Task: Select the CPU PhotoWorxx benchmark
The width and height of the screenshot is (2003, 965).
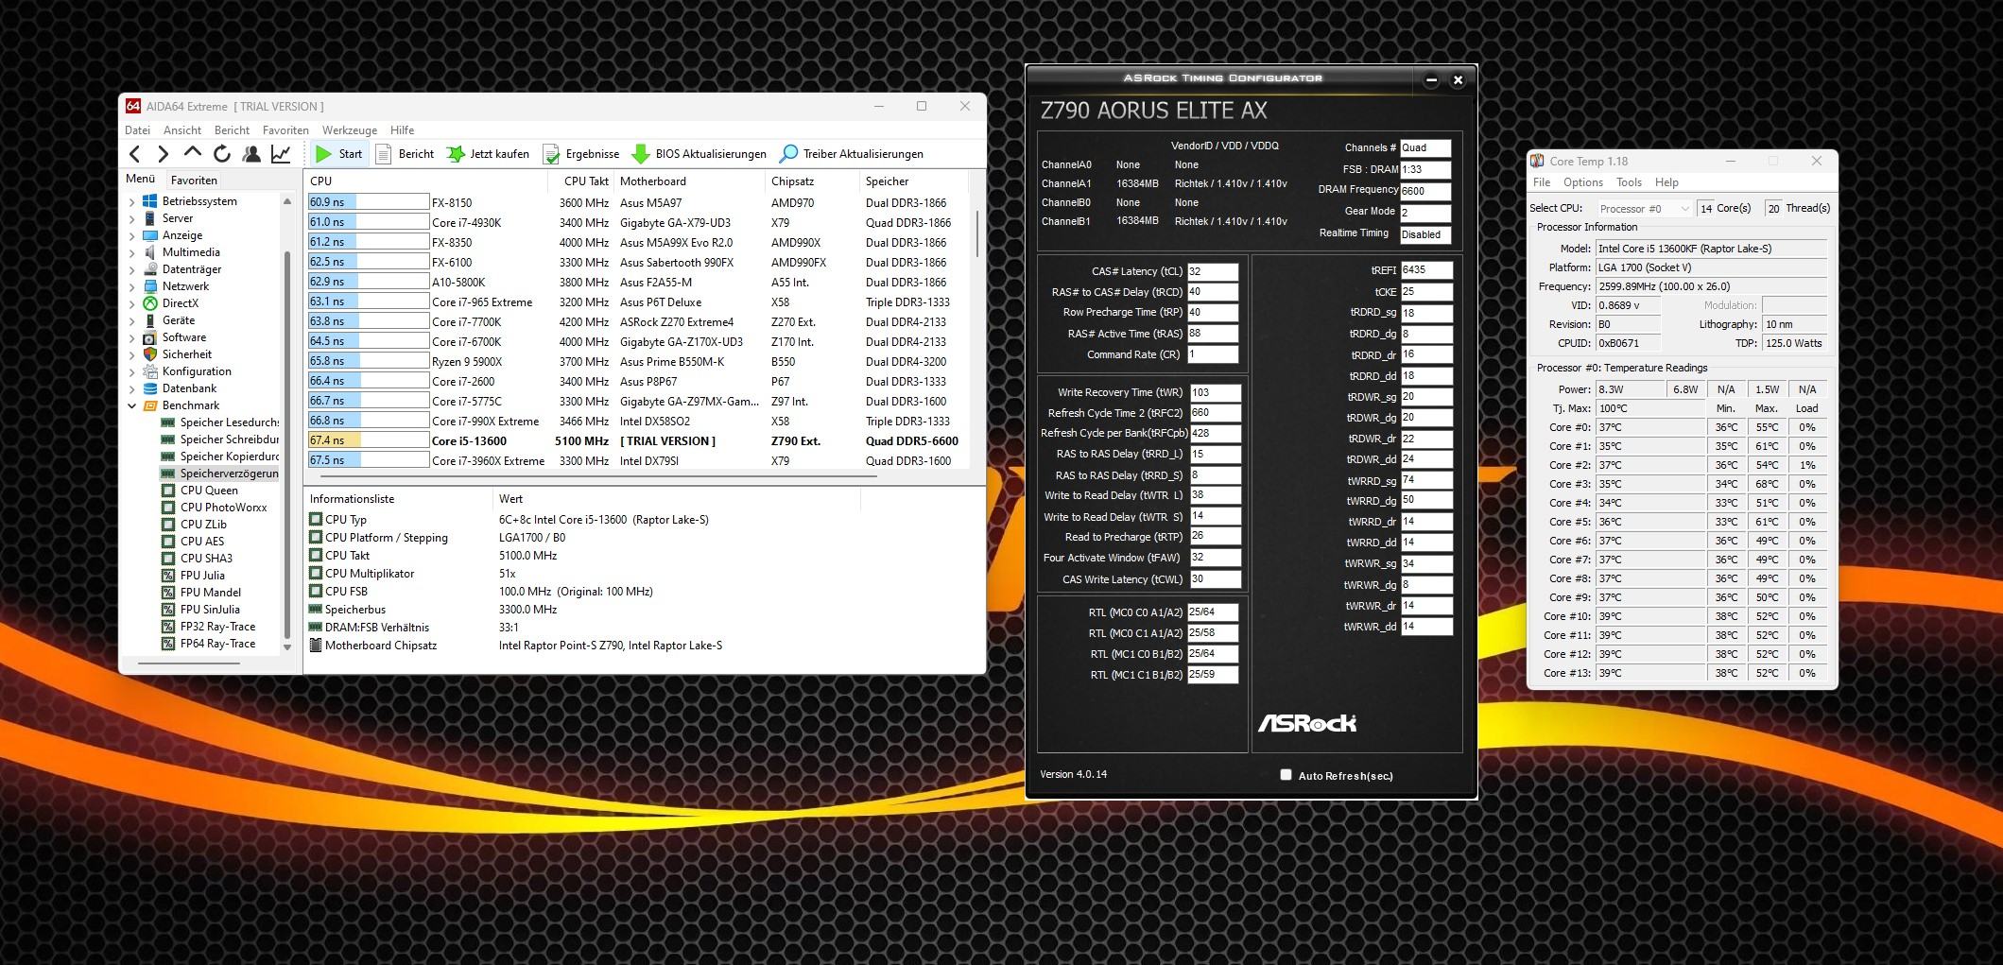Action: (223, 508)
